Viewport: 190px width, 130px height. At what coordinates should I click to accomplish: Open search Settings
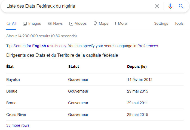(161, 23)
